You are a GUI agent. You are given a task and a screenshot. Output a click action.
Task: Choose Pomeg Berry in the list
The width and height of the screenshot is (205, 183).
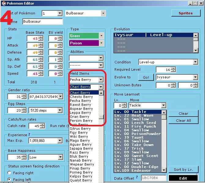(x=84, y=172)
